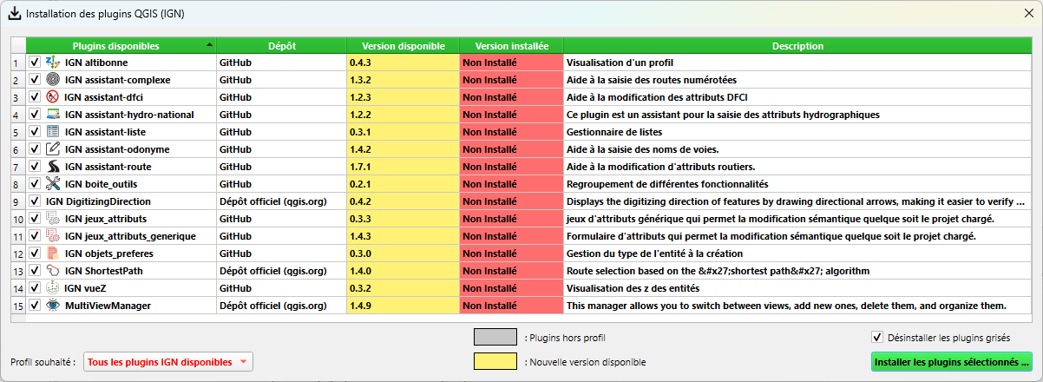Click 'Aide à la saisie des noms de voies.' text
The image size is (1043, 382).
click(x=643, y=149)
